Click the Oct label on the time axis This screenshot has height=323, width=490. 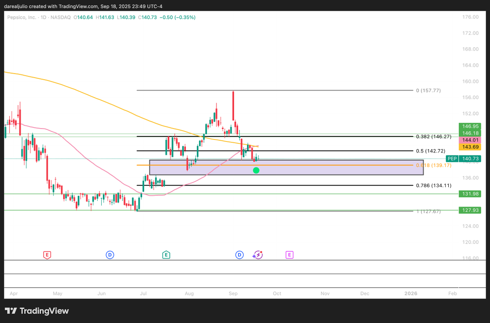click(277, 293)
